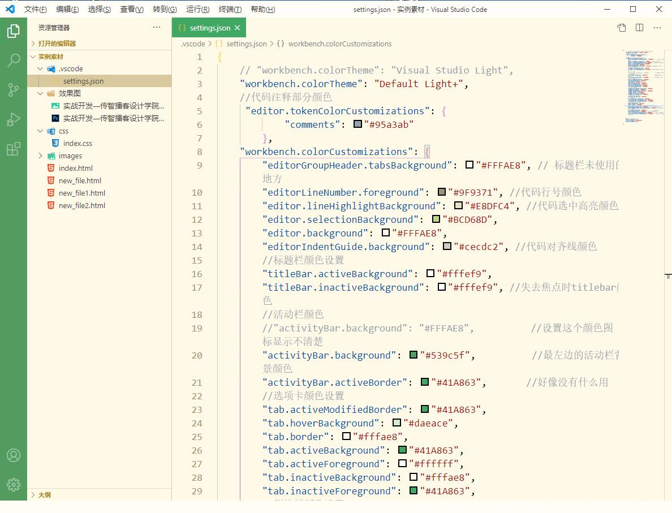Viewport: 672px width, 513px height.
Task: Click the VS Code logo in title bar
Action: (10, 9)
